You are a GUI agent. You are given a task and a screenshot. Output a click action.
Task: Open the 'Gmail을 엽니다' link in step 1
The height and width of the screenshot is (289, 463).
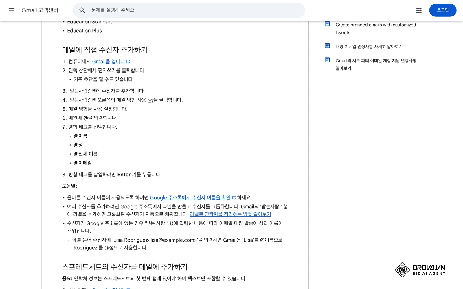tap(108, 62)
